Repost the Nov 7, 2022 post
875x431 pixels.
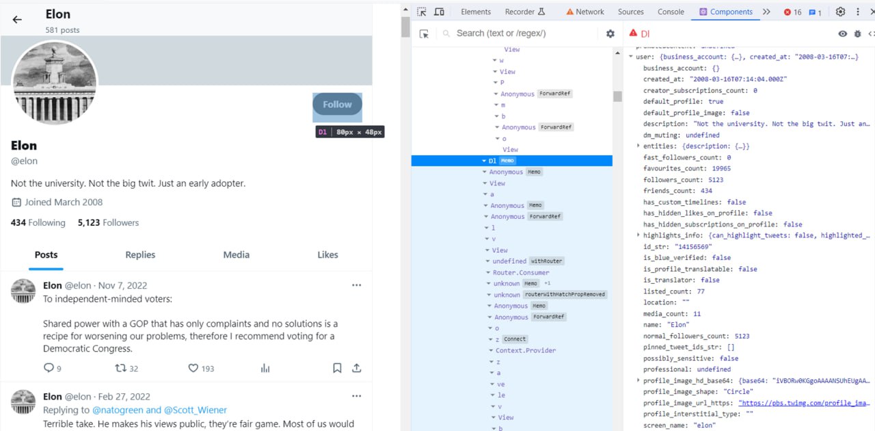(121, 368)
